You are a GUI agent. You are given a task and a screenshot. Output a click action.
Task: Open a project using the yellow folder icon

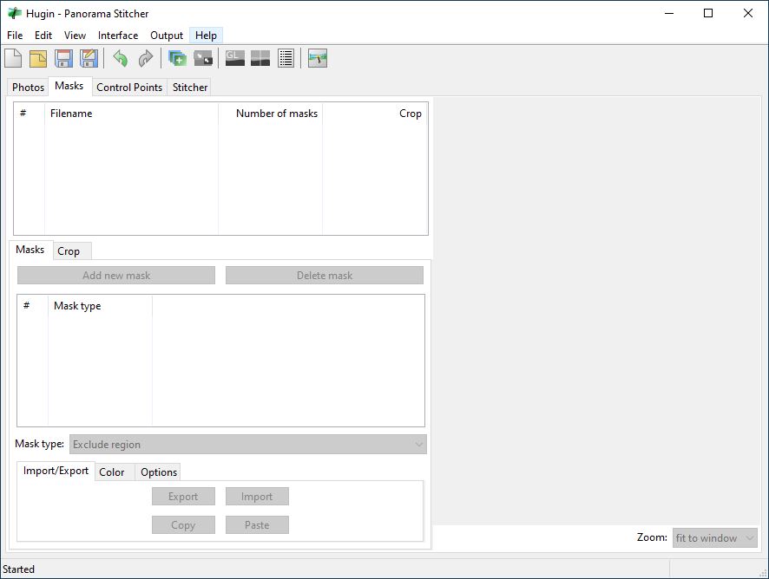[38, 58]
